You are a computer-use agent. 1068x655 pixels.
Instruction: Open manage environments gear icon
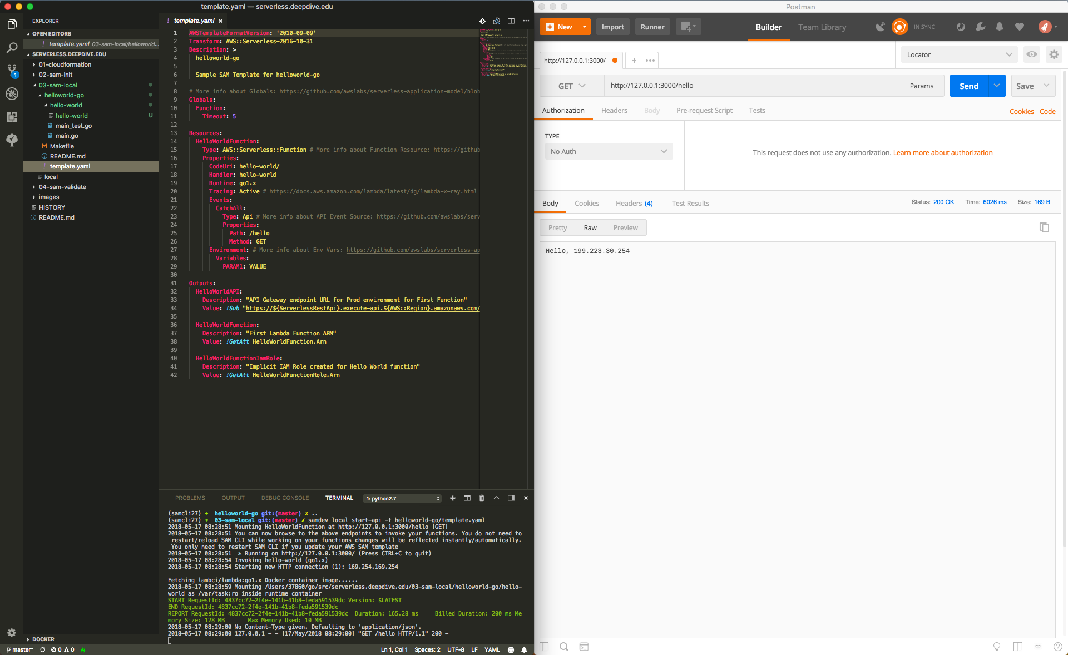point(1054,54)
